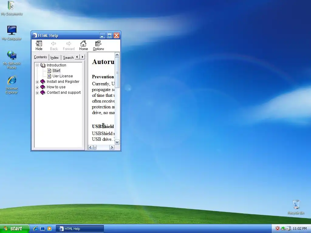
Task: Click the Safely Remove Hardware tray icon
Action: (x=283, y=228)
